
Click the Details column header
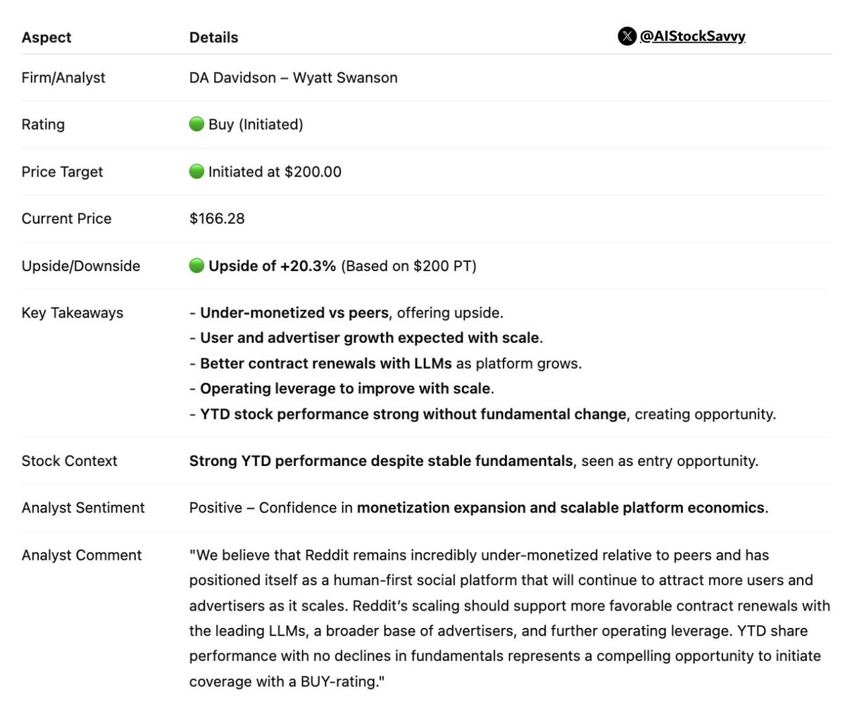(x=213, y=38)
